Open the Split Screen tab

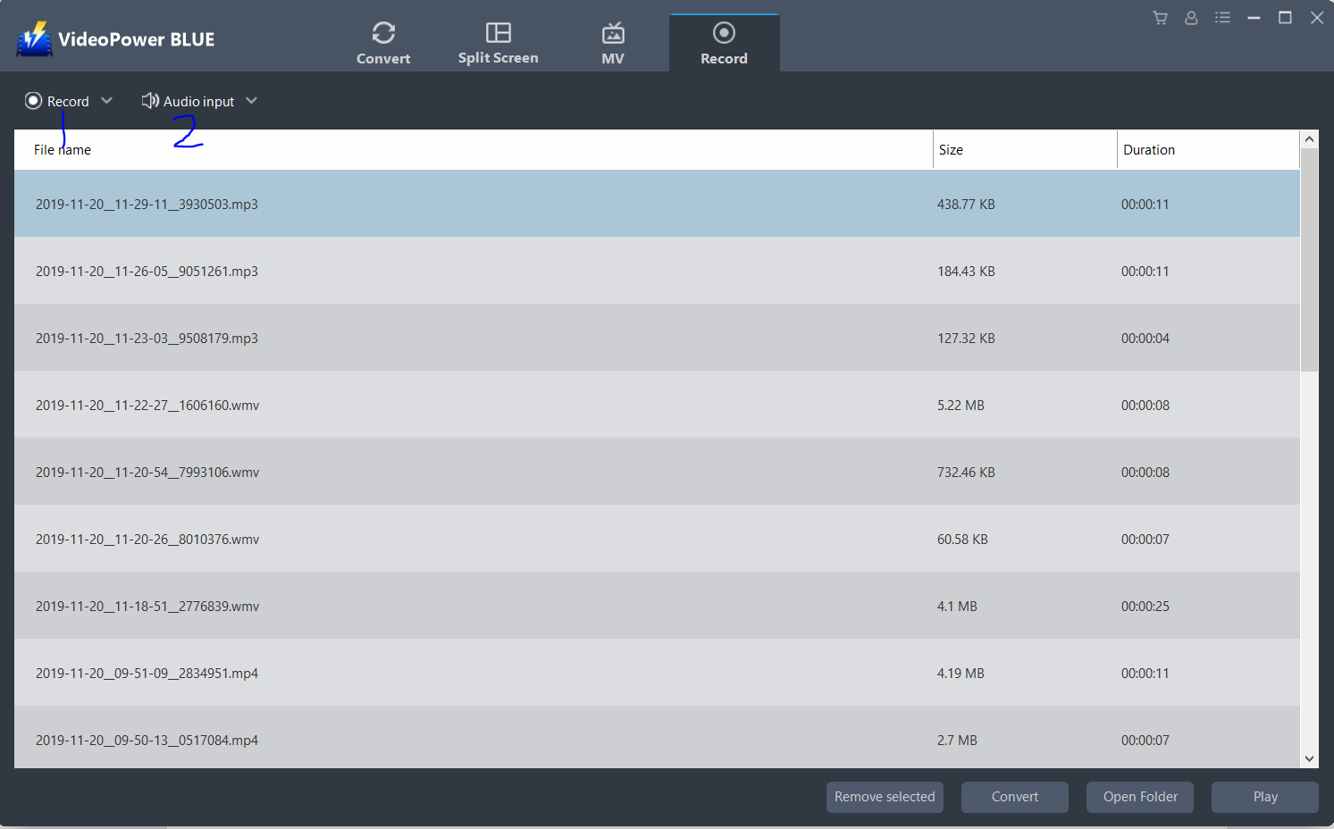pos(498,43)
